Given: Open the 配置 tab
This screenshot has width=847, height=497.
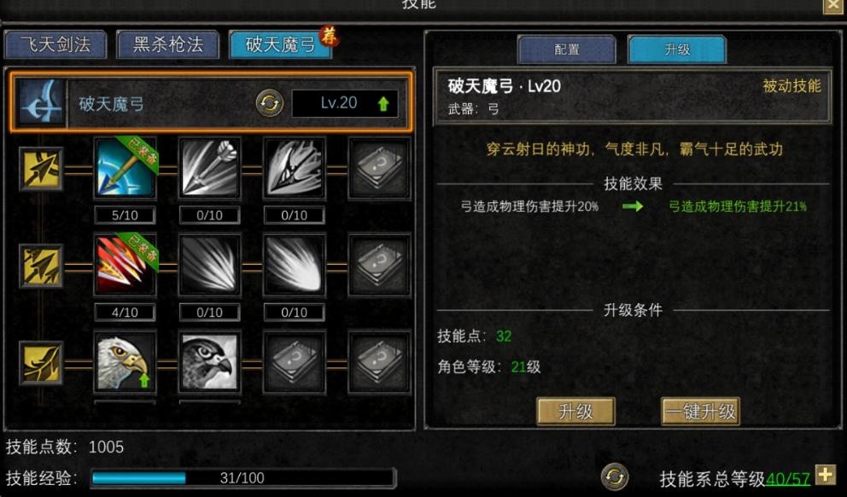Looking at the screenshot, I should [x=567, y=50].
